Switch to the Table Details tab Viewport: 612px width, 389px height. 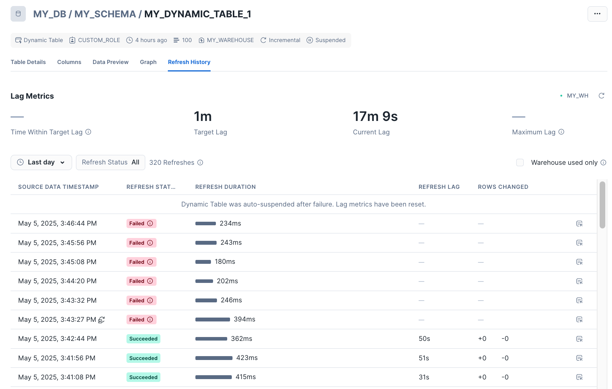point(28,62)
